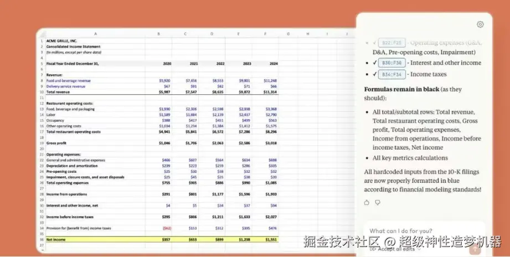
Task: Click 'Income from operations' label
Action: pyautogui.click(x=66, y=194)
